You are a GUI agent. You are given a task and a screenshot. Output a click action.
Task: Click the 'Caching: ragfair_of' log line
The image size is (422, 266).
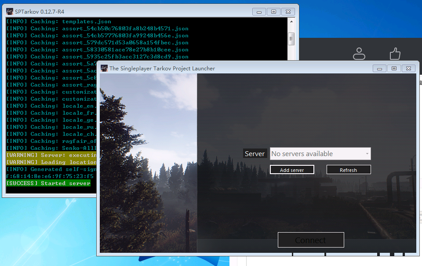coord(51,141)
